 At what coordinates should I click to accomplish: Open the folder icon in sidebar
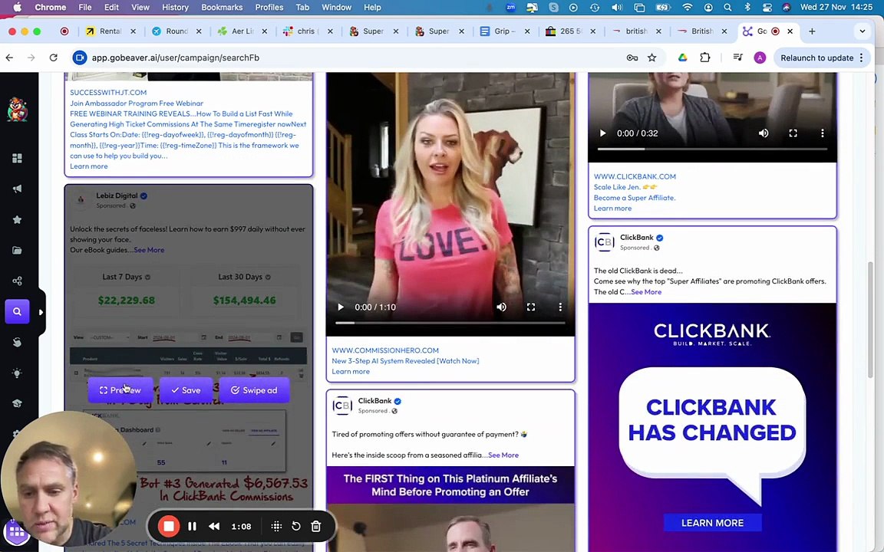click(x=17, y=250)
